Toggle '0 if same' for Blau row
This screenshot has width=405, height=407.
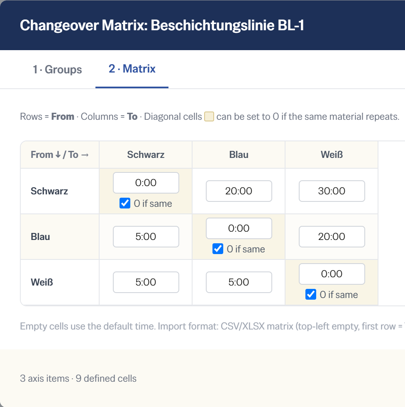tap(218, 249)
